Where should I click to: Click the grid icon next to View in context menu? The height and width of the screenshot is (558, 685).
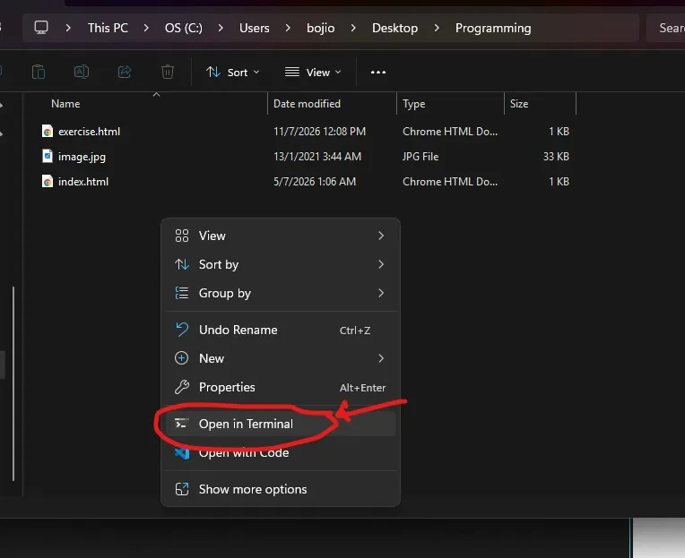pos(182,236)
